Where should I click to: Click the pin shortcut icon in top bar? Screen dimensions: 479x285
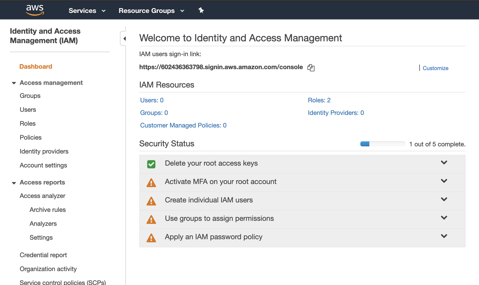click(x=201, y=10)
